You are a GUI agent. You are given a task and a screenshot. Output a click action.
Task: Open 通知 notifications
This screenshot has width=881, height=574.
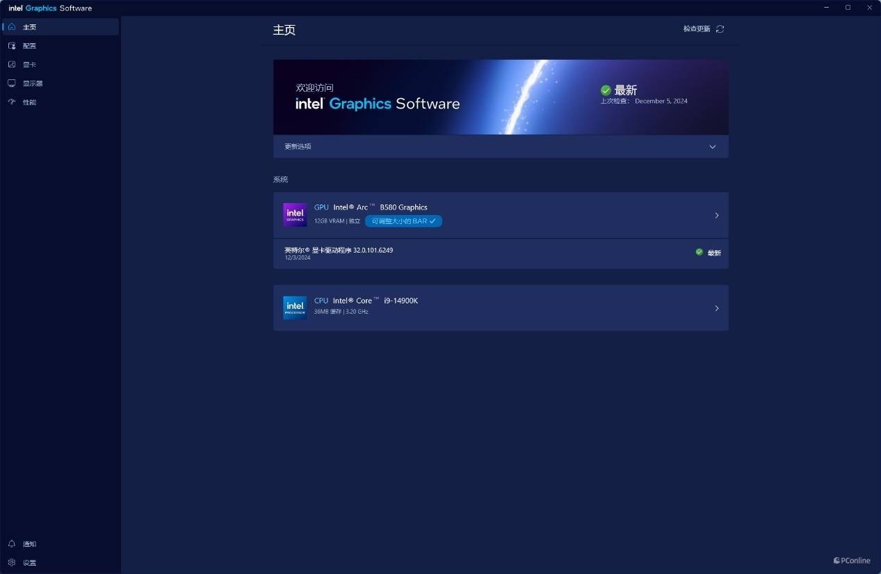click(60, 544)
